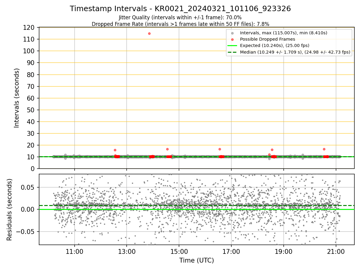The height and width of the screenshot is (271, 361).
Task: Click the red dropped-frame point just after 14:30
Action: point(167,149)
